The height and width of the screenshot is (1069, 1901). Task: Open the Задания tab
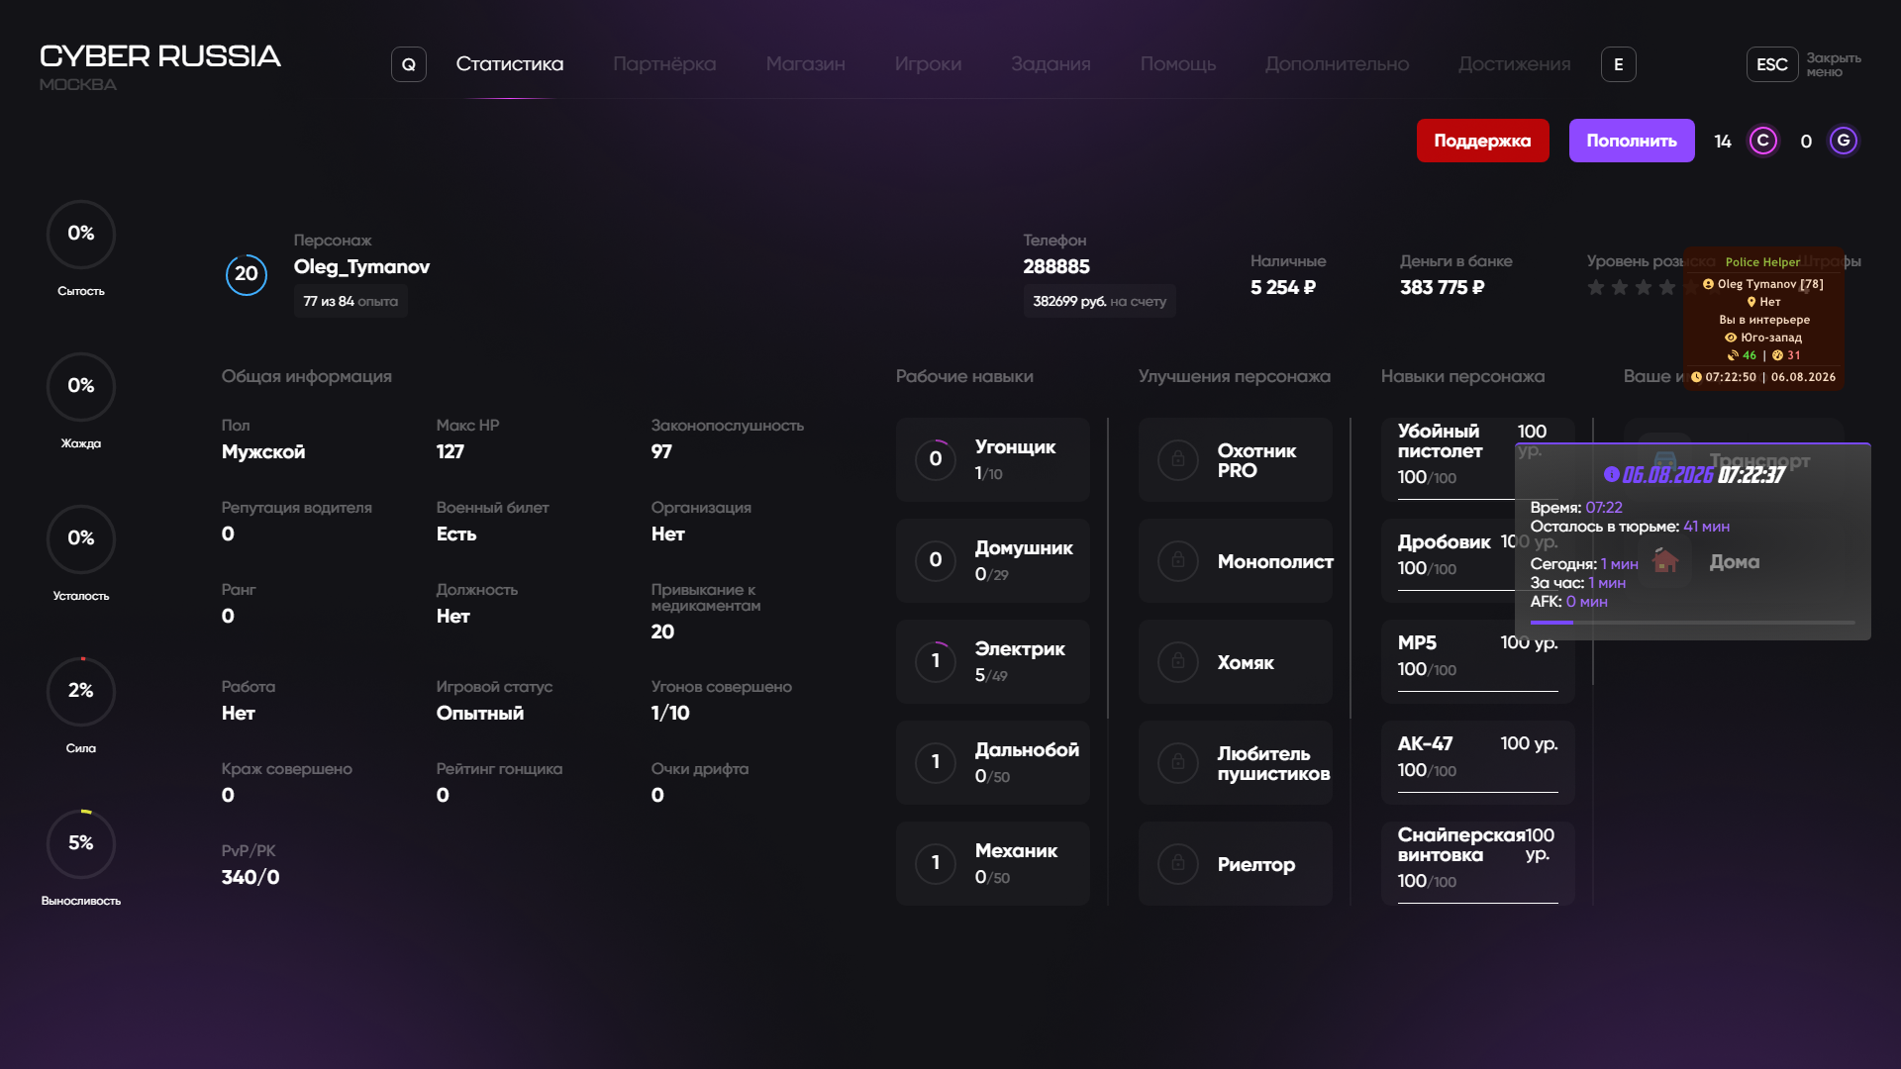click(1051, 64)
